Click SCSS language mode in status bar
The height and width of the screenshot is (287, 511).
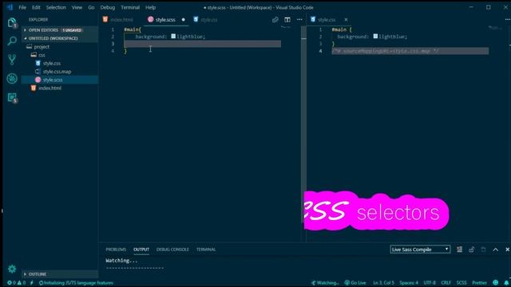pyautogui.click(x=461, y=283)
